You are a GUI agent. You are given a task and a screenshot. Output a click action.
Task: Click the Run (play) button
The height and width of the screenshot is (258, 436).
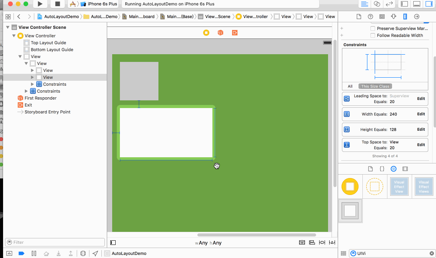pyautogui.click(x=40, y=4)
